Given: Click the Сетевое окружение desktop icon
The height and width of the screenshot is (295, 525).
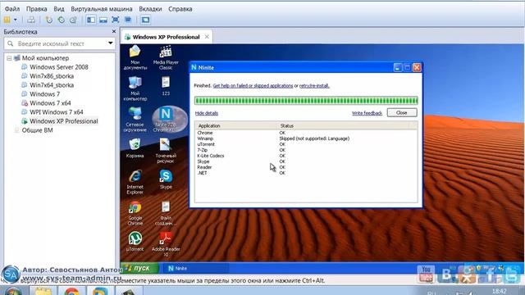Looking at the screenshot, I should (135, 120).
